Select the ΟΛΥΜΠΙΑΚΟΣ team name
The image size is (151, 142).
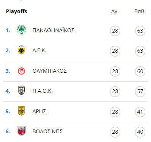(50, 71)
